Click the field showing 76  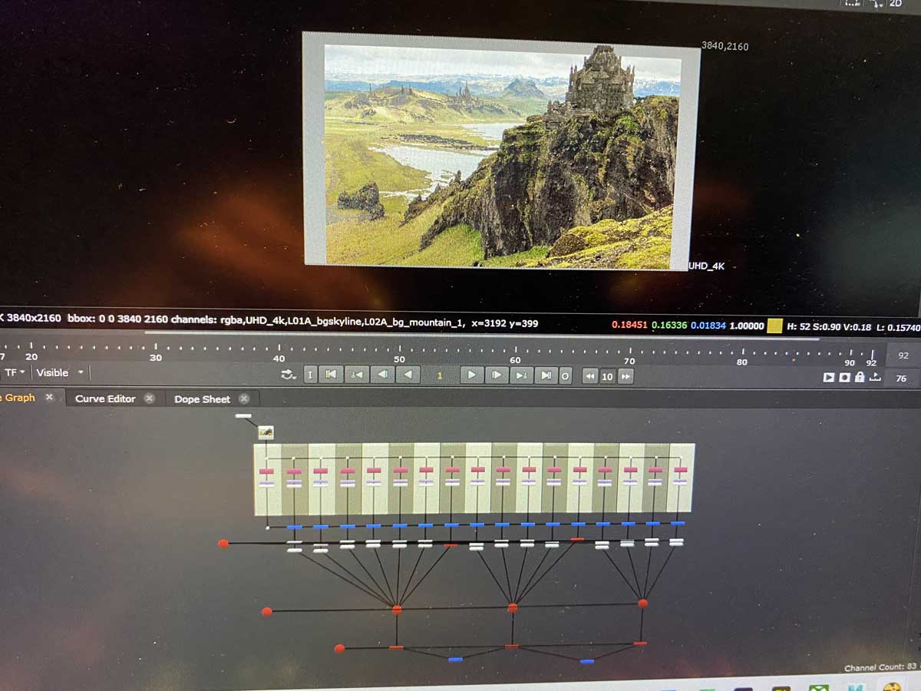(902, 378)
